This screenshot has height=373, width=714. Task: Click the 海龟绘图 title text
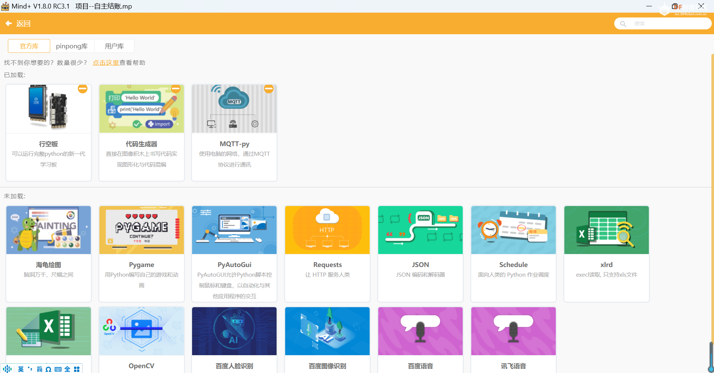(48, 265)
